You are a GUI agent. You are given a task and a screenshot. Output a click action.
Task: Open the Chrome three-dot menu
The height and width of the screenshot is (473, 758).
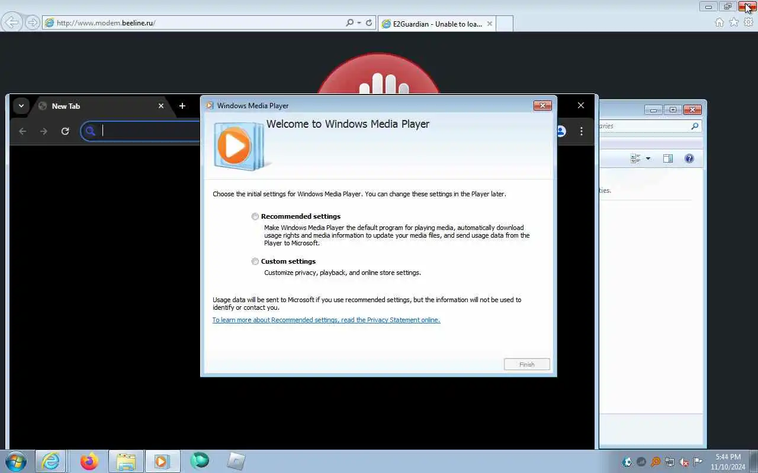[x=582, y=131]
